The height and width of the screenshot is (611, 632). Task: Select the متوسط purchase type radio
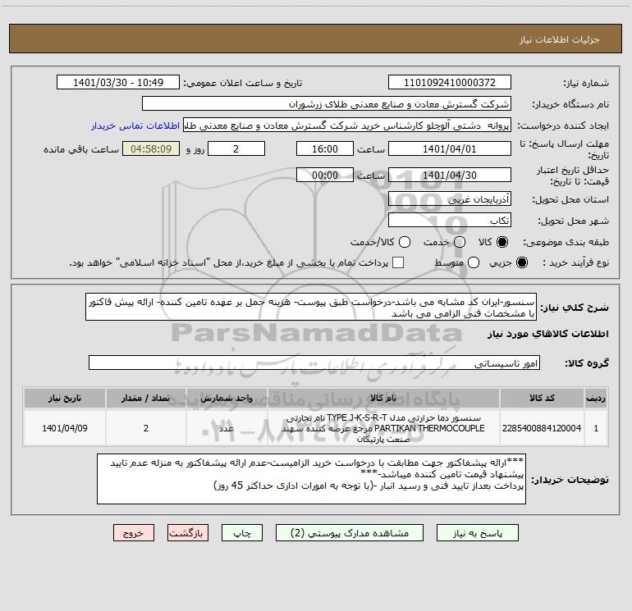click(x=474, y=262)
